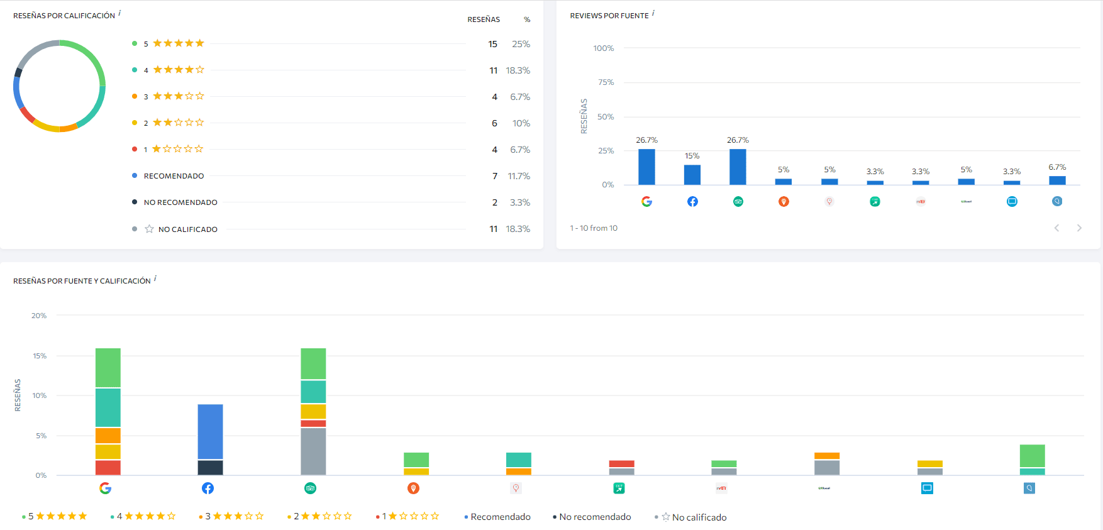1103x530 pixels.
Task: Click the Google icon below the stacked bar chart
Action: click(105, 488)
